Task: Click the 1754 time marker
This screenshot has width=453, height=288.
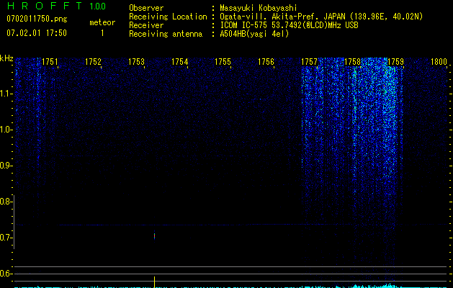Action: pos(180,62)
